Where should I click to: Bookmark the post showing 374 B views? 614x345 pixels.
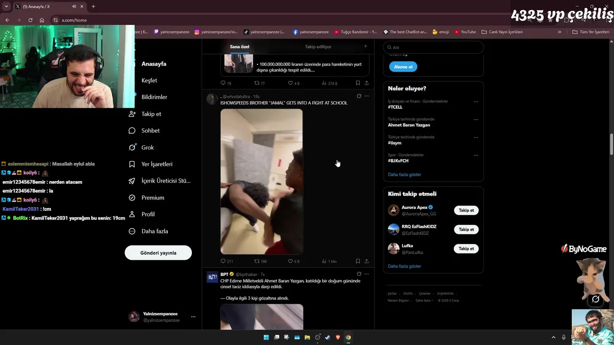pyautogui.click(x=358, y=83)
